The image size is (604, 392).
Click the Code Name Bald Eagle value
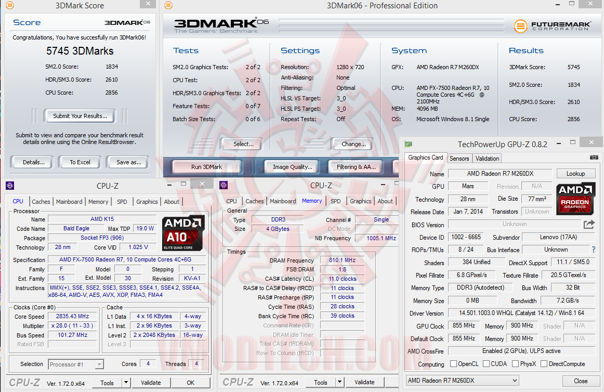pyautogui.click(x=76, y=228)
